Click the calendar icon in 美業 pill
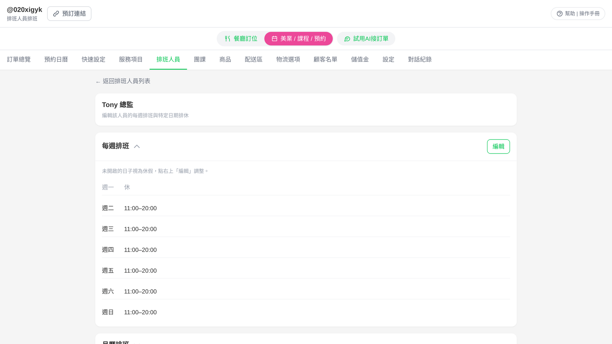This screenshot has width=612, height=344. [274, 39]
